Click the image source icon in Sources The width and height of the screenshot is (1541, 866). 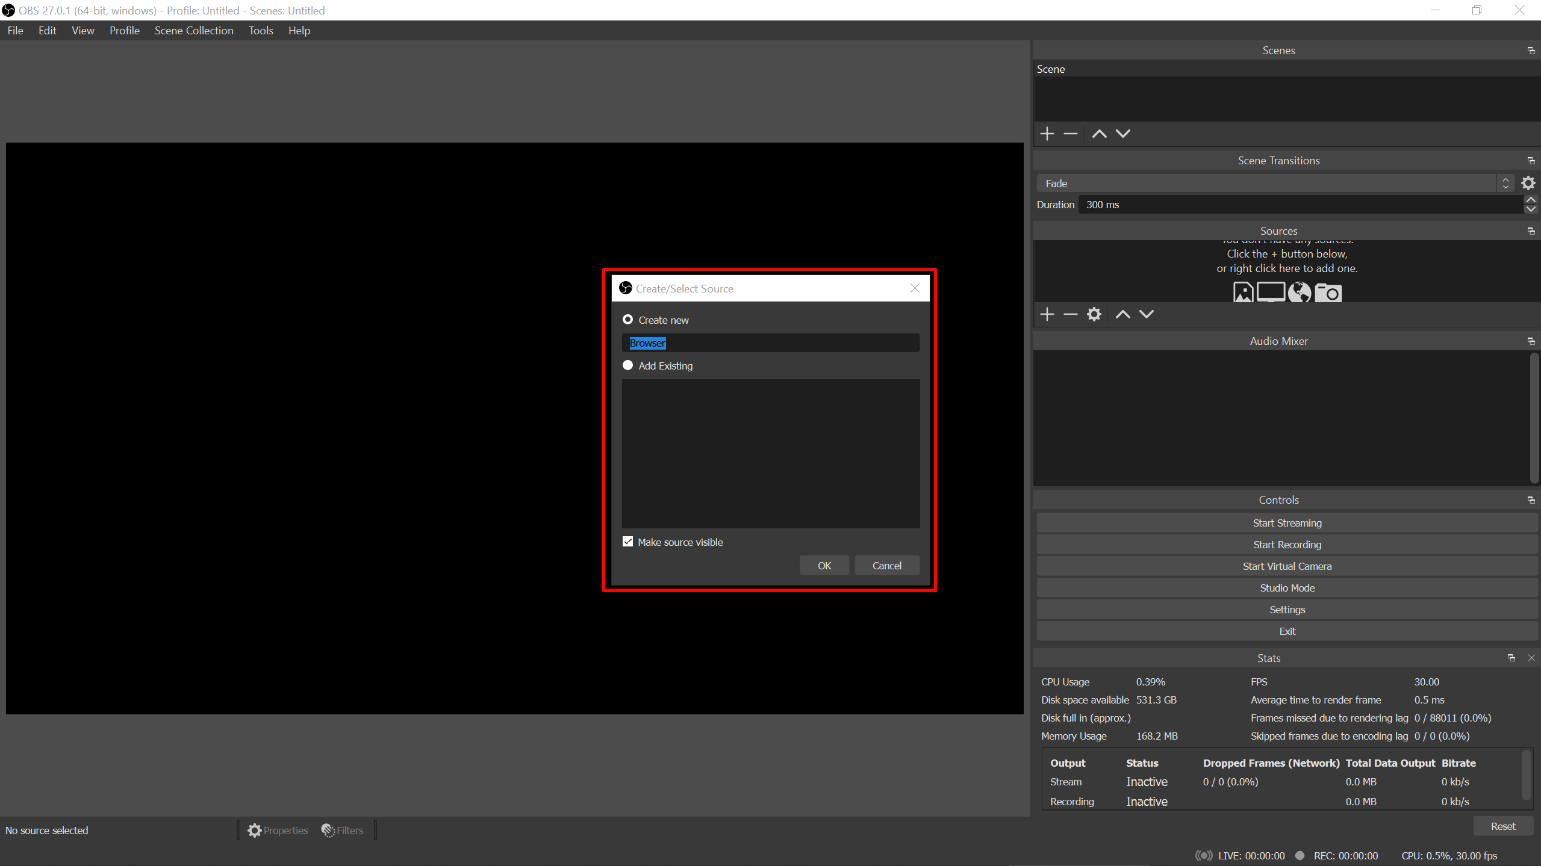[1243, 292]
